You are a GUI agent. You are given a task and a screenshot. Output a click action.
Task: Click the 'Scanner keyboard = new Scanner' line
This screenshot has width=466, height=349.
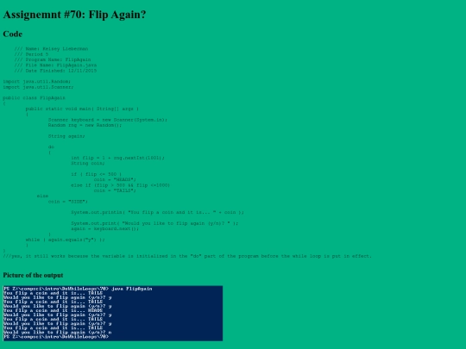pyautogui.click(x=108, y=120)
